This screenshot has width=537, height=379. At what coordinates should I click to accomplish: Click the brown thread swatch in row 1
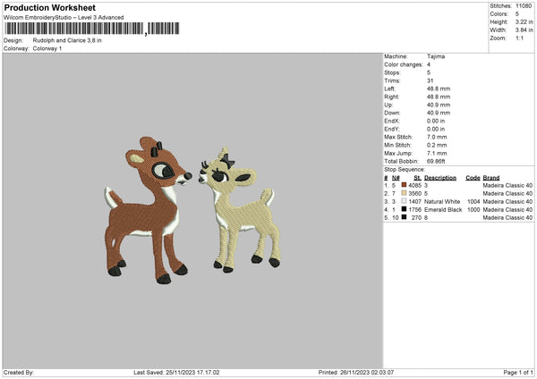(x=405, y=185)
